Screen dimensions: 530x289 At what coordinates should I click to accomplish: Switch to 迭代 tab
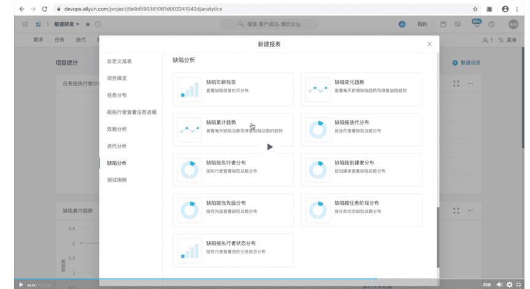81,40
